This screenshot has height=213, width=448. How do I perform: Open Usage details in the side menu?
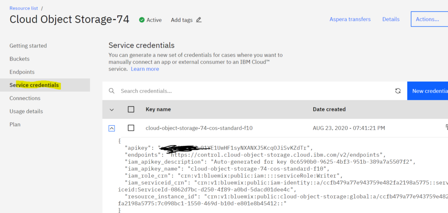tap(26, 111)
